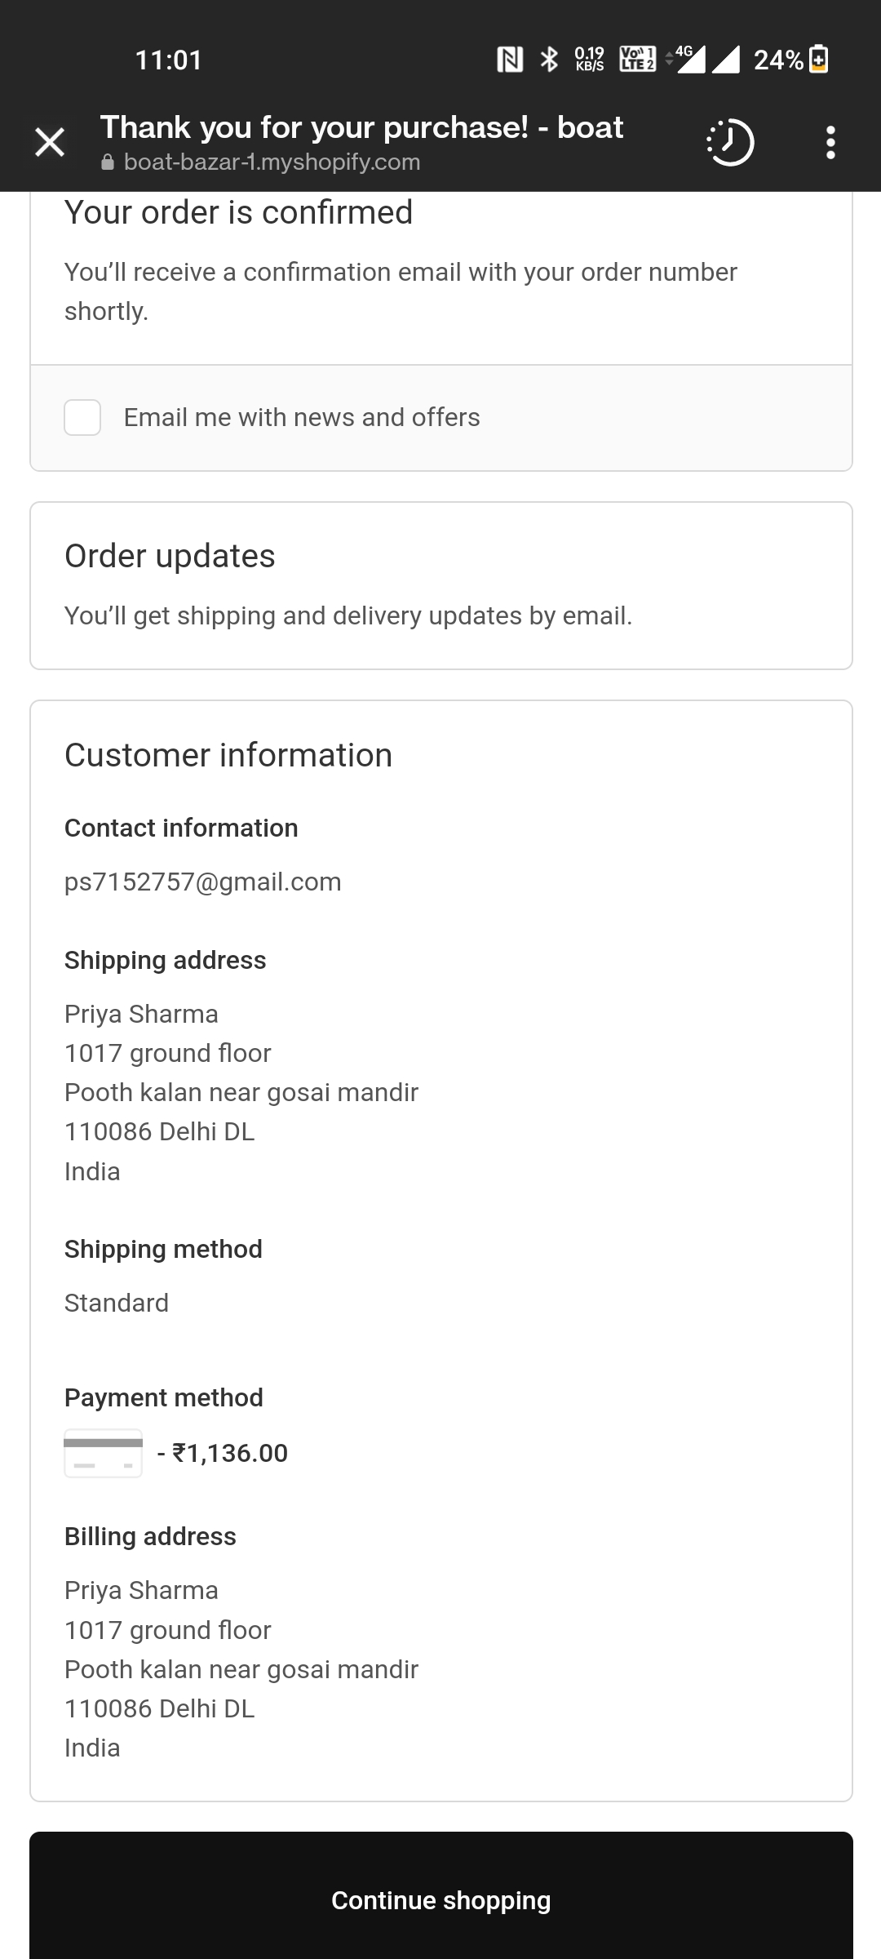Tap the battery charging icon
The height and width of the screenshot is (1959, 881).
pyautogui.click(x=819, y=60)
